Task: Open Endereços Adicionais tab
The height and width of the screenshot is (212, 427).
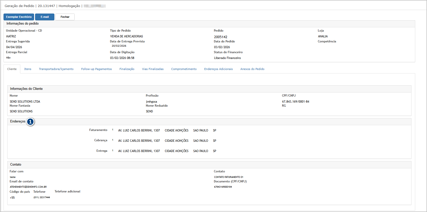Action: click(x=218, y=69)
